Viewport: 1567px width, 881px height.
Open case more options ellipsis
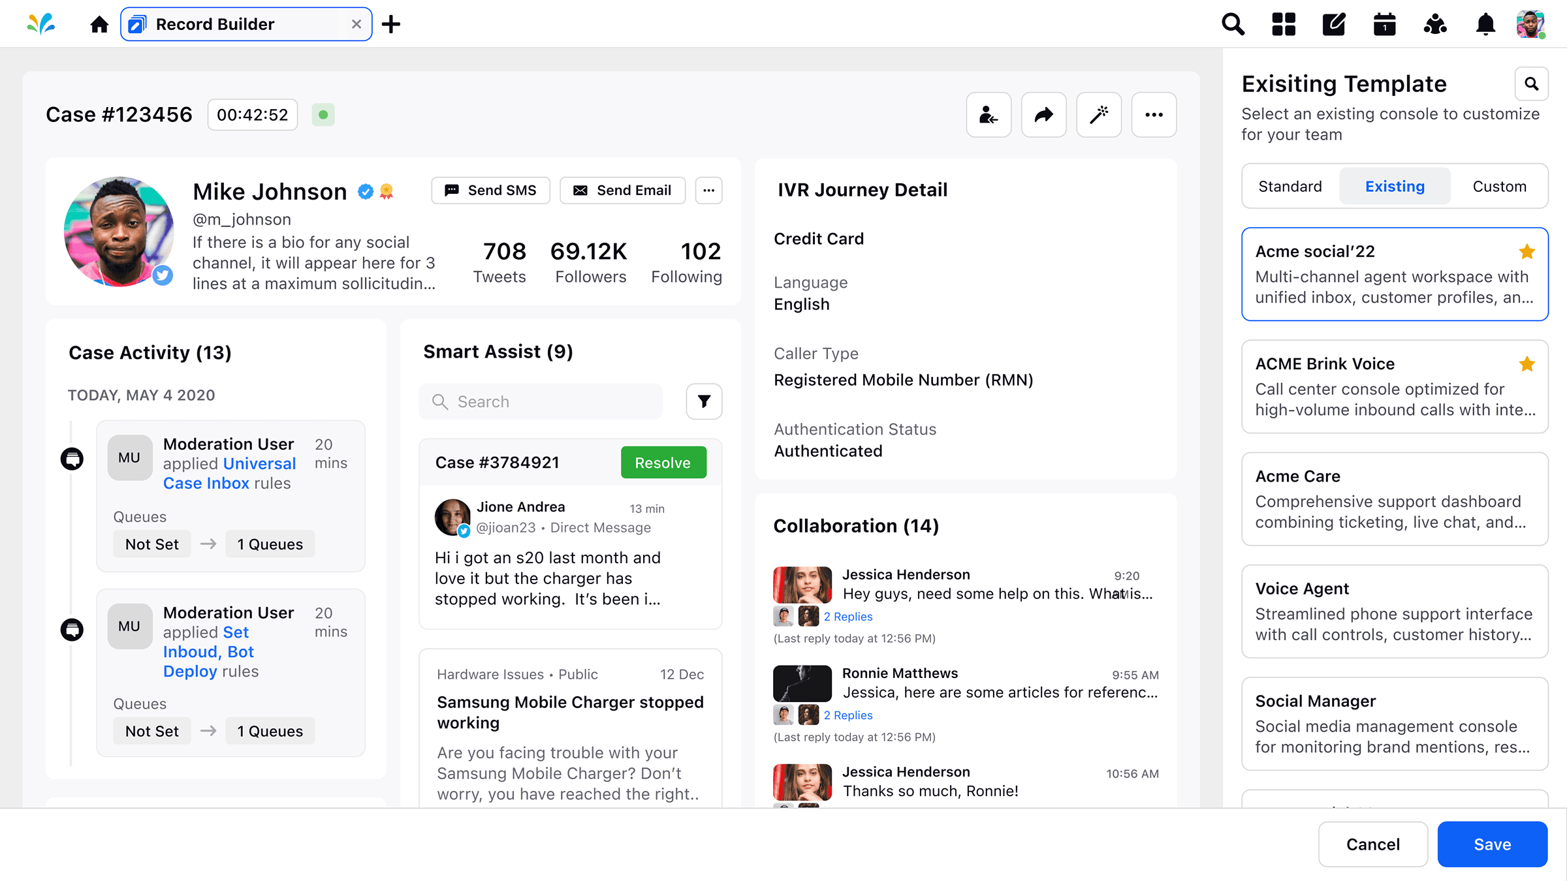1154,115
